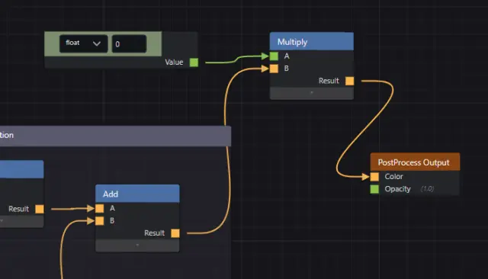Select the PostProcess Output node header

[x=415, y=162]
